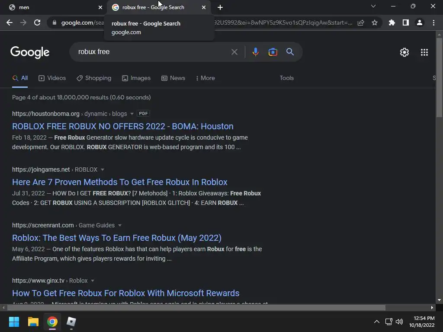Expand houstonboma.org result options arrow
Screen dimensions: 443x332
(x=132, y=114)
